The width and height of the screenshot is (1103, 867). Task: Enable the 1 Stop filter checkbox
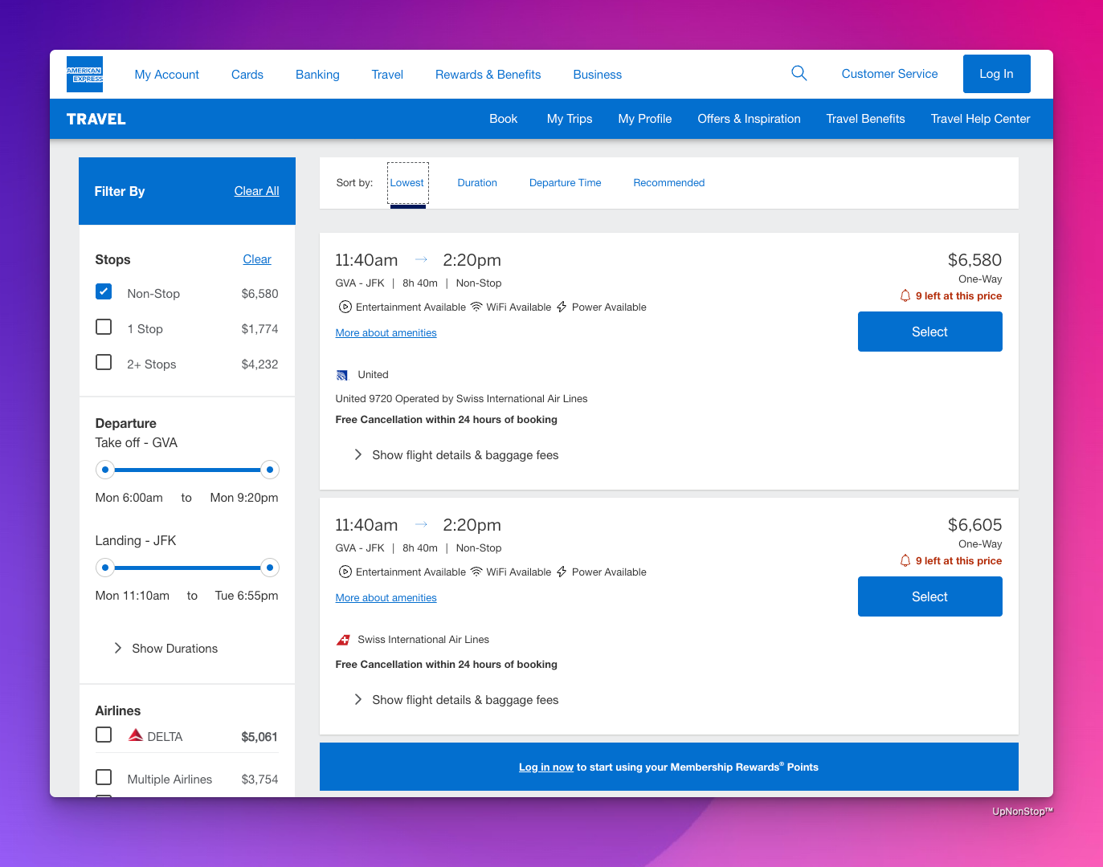(104, 328)
